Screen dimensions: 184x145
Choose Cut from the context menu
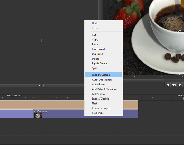pyautogui.click(x=103, y=35)
